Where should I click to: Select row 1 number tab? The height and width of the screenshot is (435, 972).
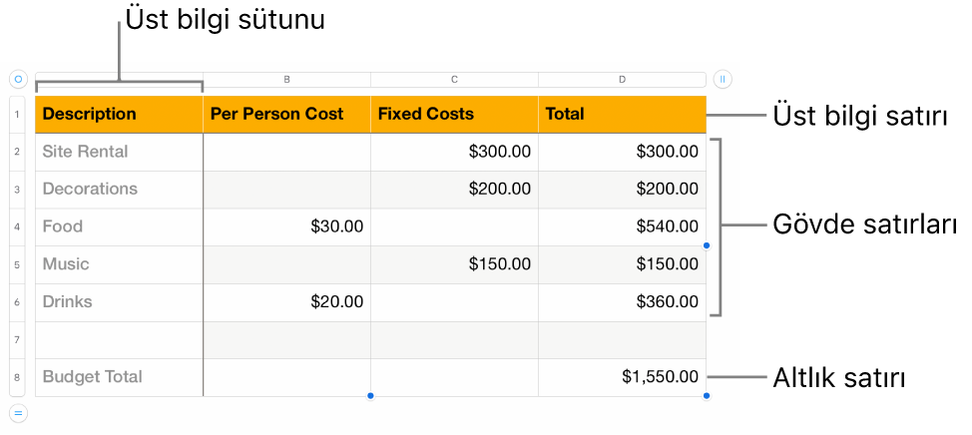pos(18,115)
